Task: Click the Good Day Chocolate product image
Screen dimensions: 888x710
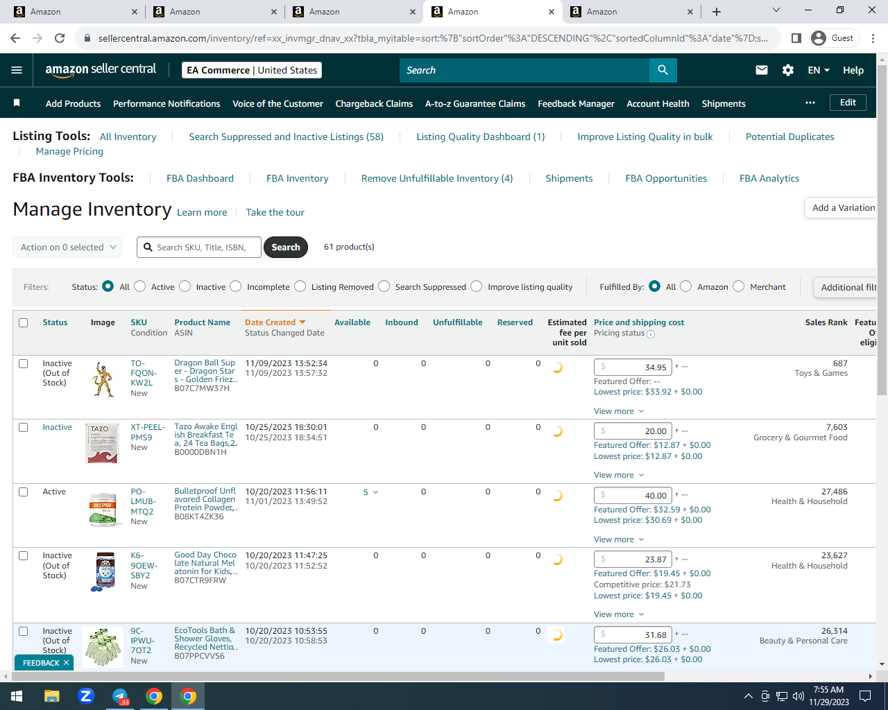Action: [104, 571]
